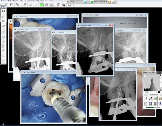This screenshot has width=162, height=126.
Task: Click the presentation screen icon in toolbar
Action: pyautogui.click(x=74, y=5)
